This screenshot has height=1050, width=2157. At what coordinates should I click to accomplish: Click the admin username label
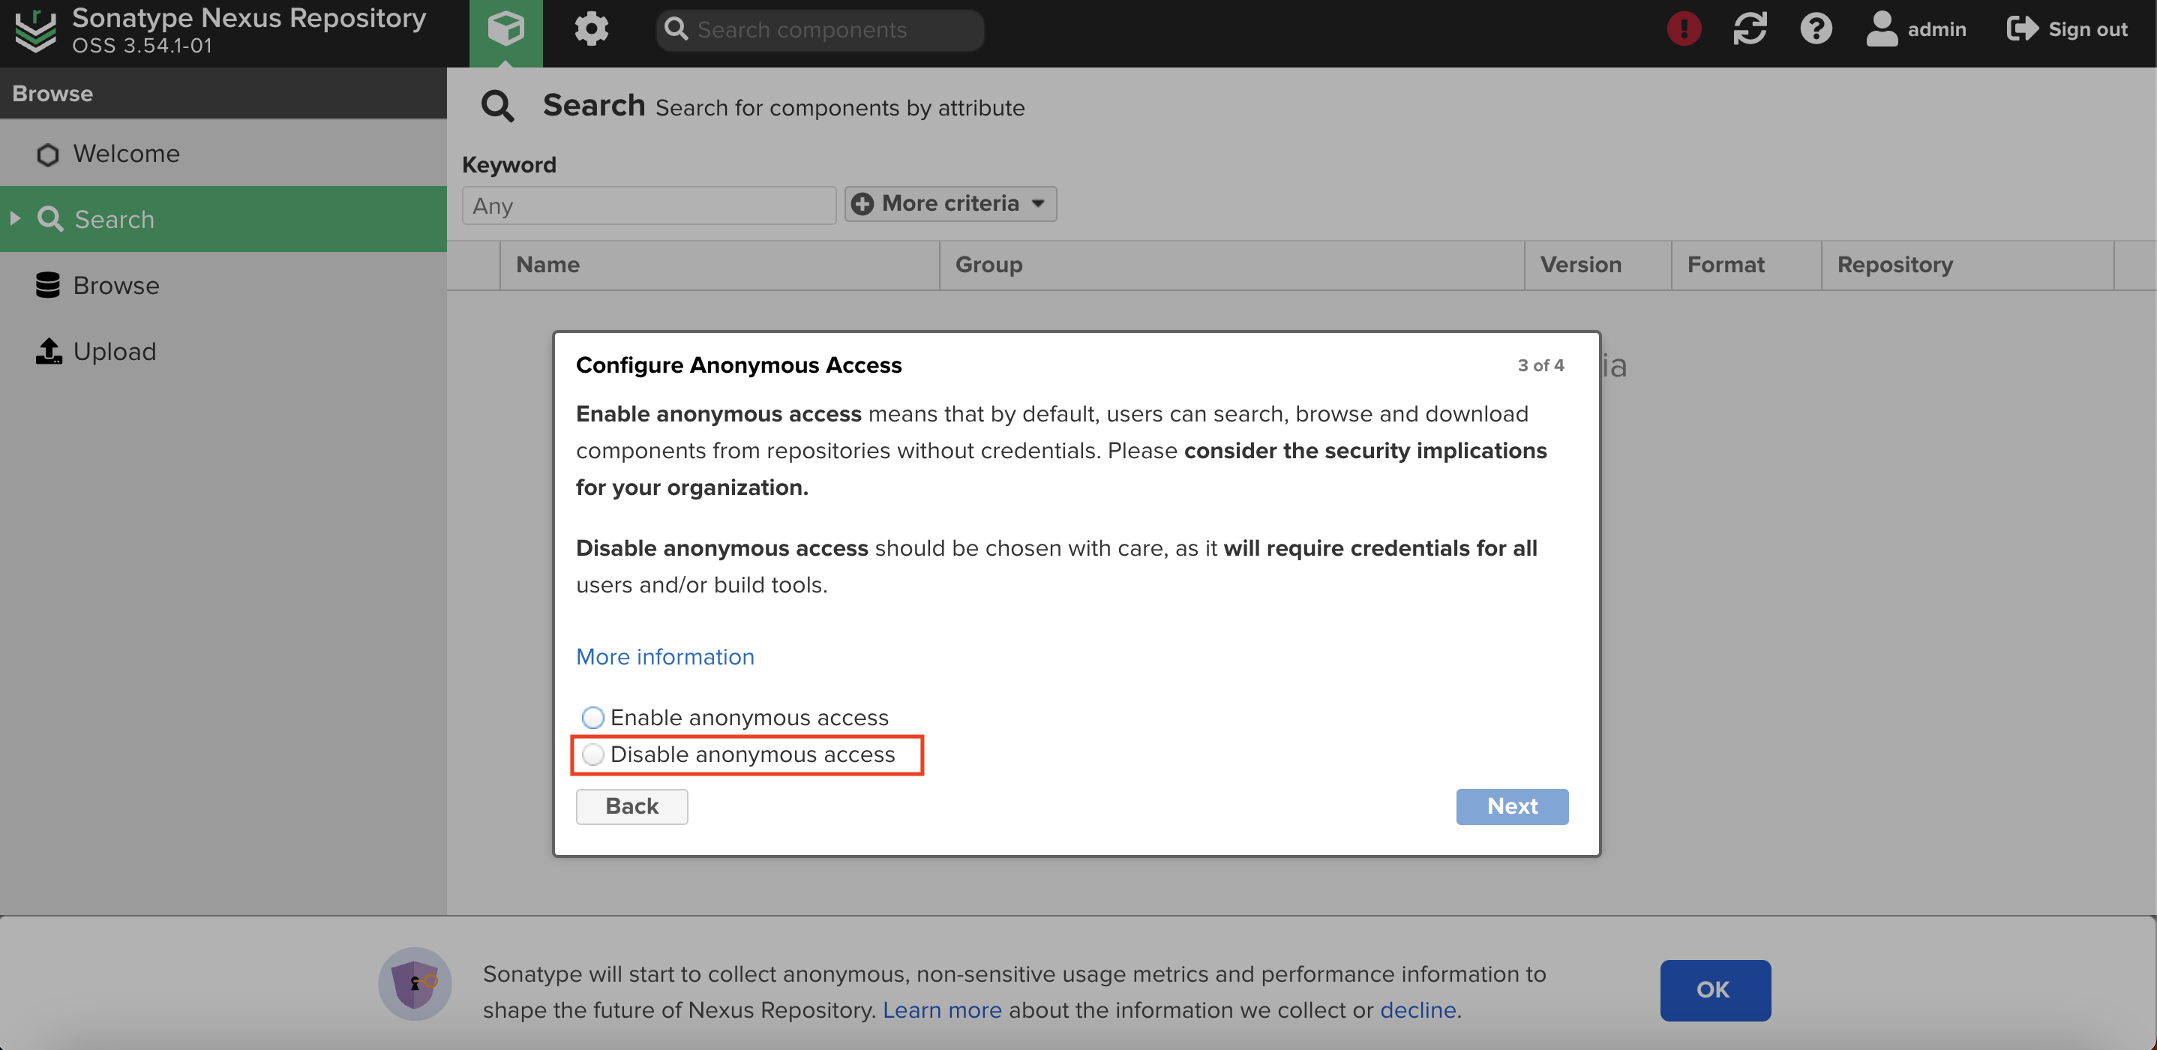1936,29
